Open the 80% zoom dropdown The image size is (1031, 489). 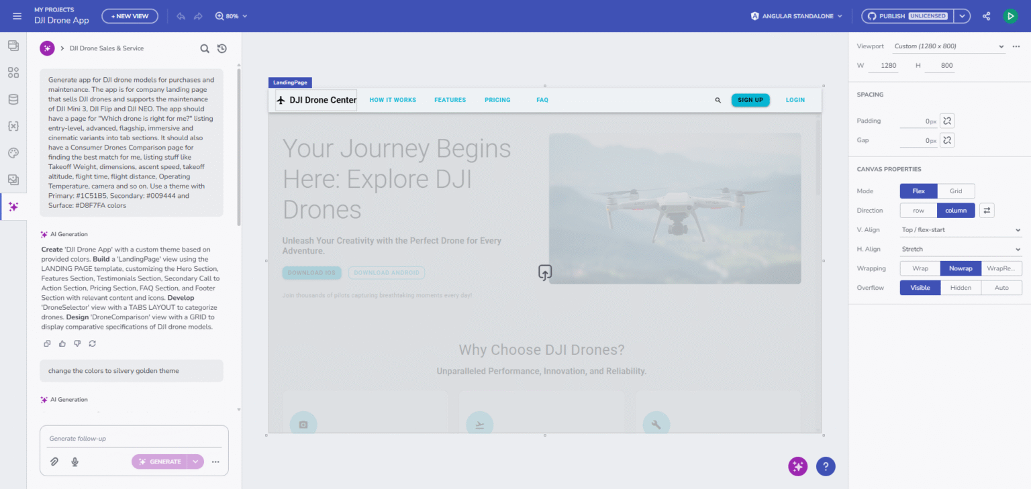tap(232, 16)
